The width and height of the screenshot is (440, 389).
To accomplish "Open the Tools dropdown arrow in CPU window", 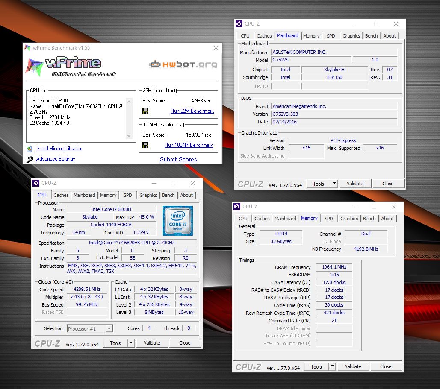I will [x=130, y=343].
